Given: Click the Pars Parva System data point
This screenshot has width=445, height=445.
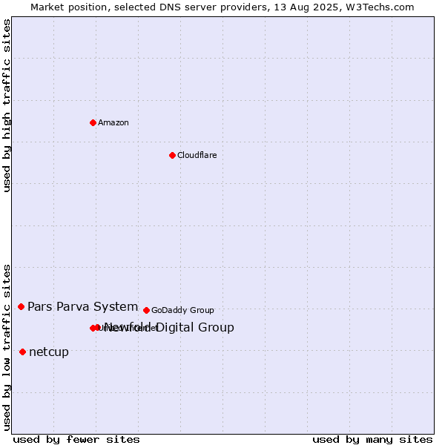Looking at the screenshot, I should pyautogui.click(x=21, y=306).
